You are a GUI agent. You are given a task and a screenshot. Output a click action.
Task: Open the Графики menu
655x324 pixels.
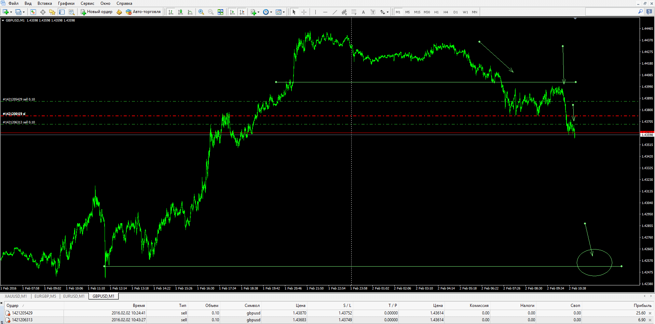66,3
